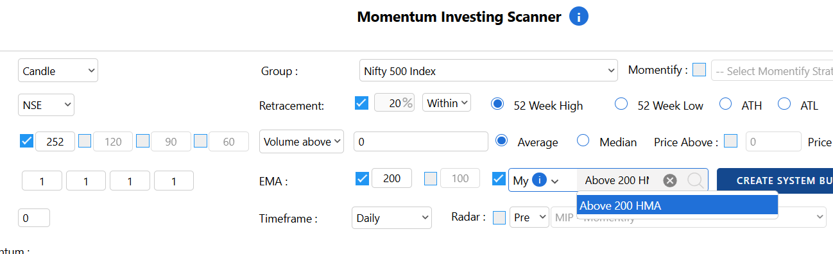Clear the Above 200 HMA search text
Image resolution: width=833 pixels, height=254 pixels.
point(670,180)
